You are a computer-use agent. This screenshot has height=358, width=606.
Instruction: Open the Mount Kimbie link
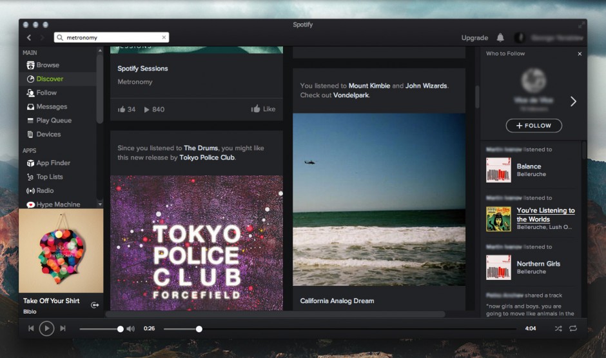click(x=369, y=86)
